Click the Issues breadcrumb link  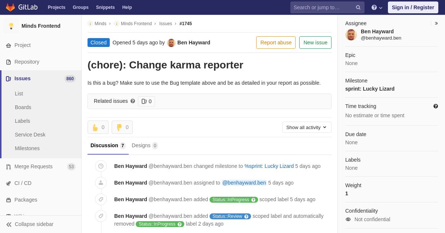pos(165,24)
